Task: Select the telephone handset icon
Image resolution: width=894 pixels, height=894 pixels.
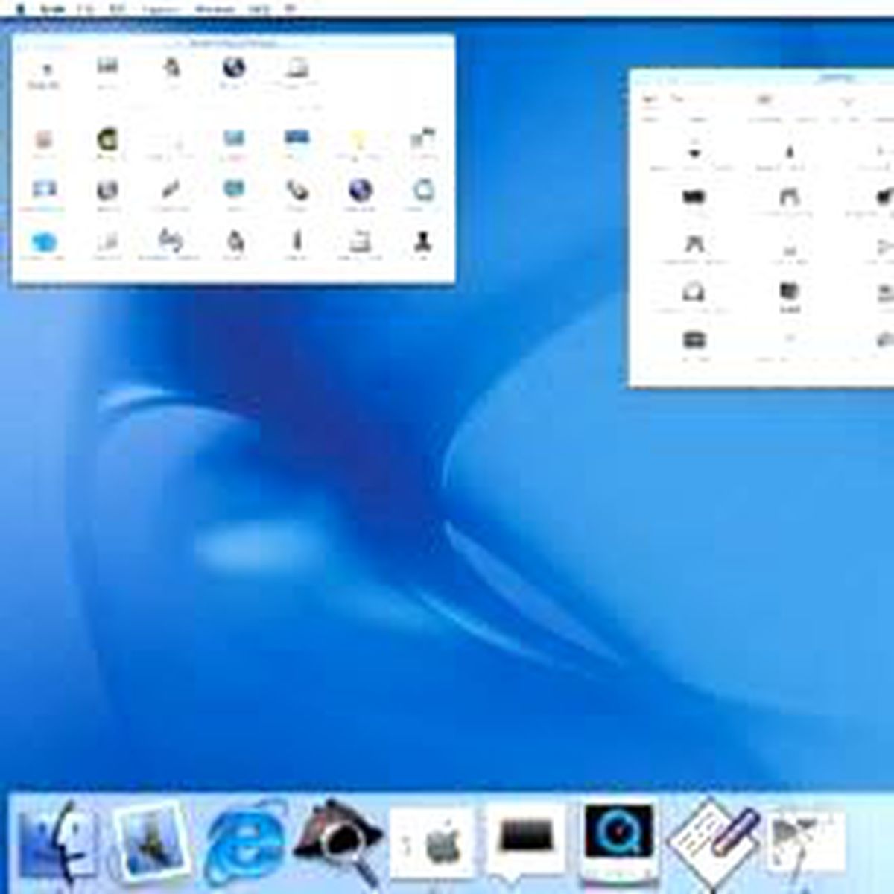Action: (297, 191)
